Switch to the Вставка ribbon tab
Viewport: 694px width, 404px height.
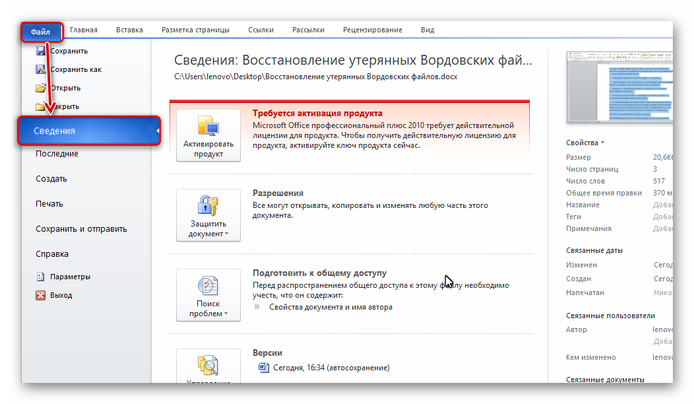click(x=130, y=30)
